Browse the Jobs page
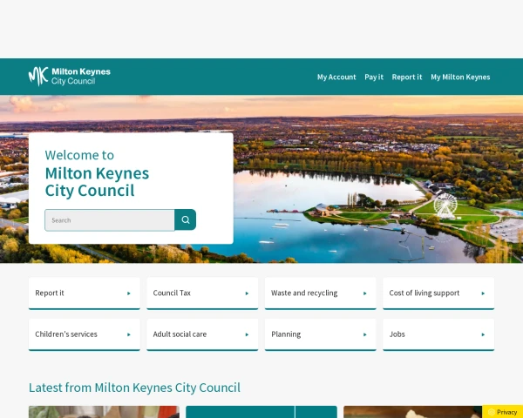 pos(438,334)
